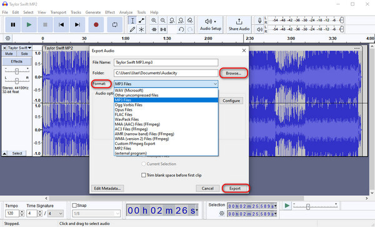Choose WAV (Microsoft) format option
The width and height of the screenshot is (375, 227).
[x=166, y=91]
